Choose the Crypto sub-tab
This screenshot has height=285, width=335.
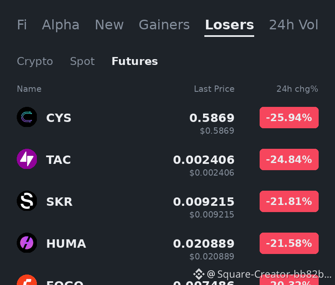(35, 61)
